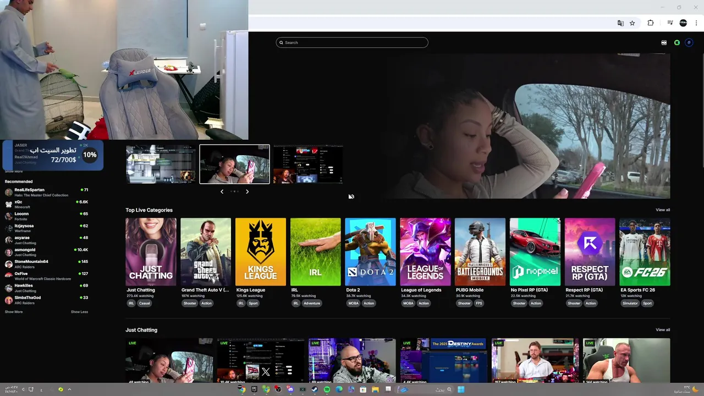This screenshot has height=396, width=704.
Task: Open the Grand Theft Auto V category card
Action: click(x=206, y=252)
